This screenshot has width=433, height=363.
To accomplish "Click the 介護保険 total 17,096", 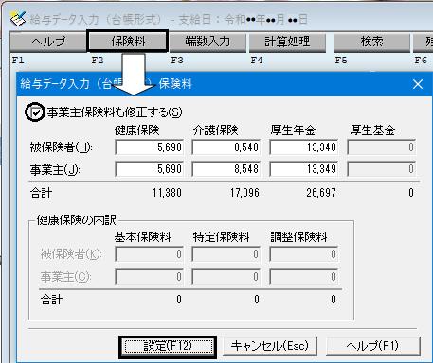I will pos(244,193).
